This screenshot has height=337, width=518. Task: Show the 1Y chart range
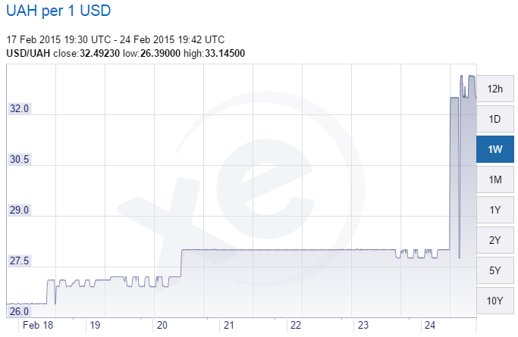tap(495, 210)
